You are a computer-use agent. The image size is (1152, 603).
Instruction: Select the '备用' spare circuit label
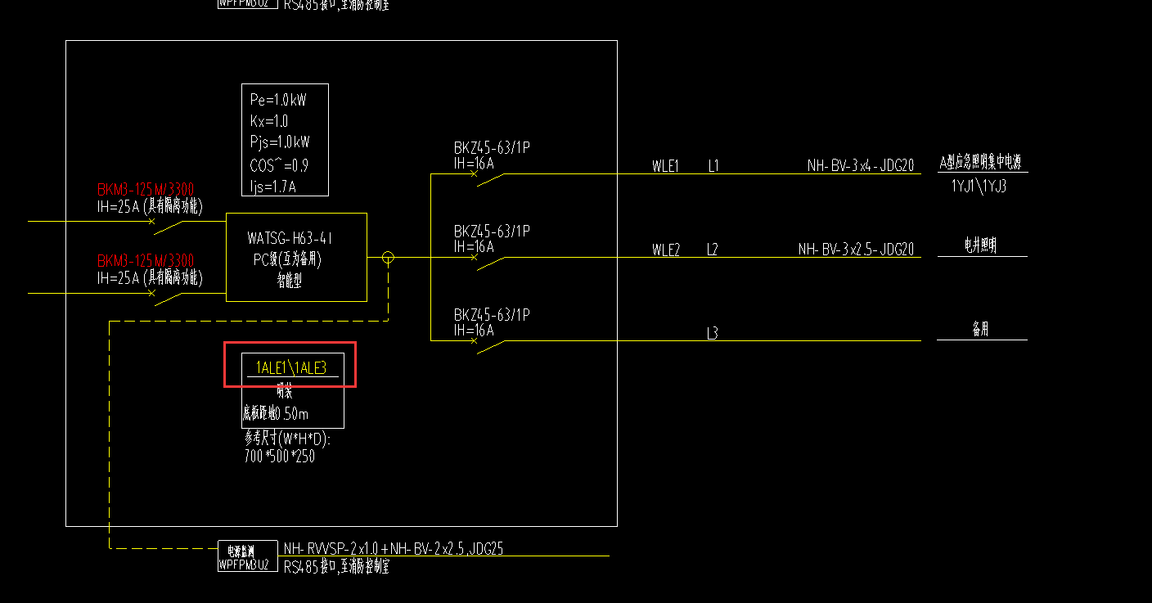click(x=981, y=329)
